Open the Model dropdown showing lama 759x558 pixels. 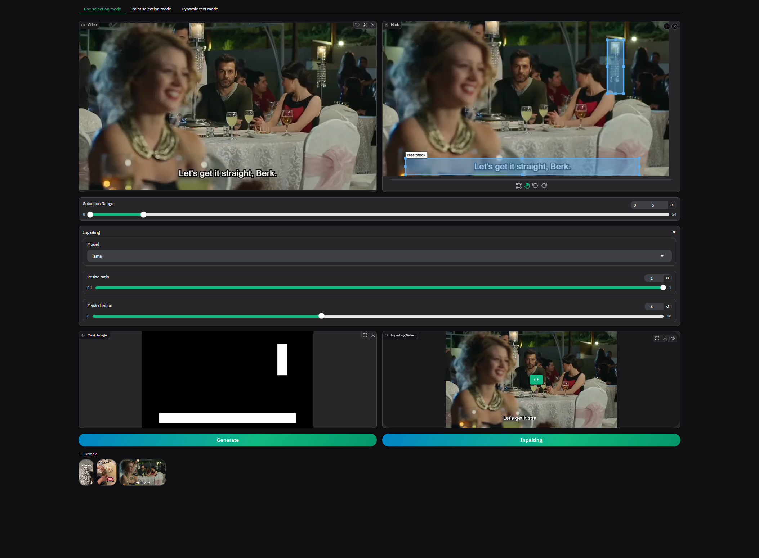pos(379,256)
